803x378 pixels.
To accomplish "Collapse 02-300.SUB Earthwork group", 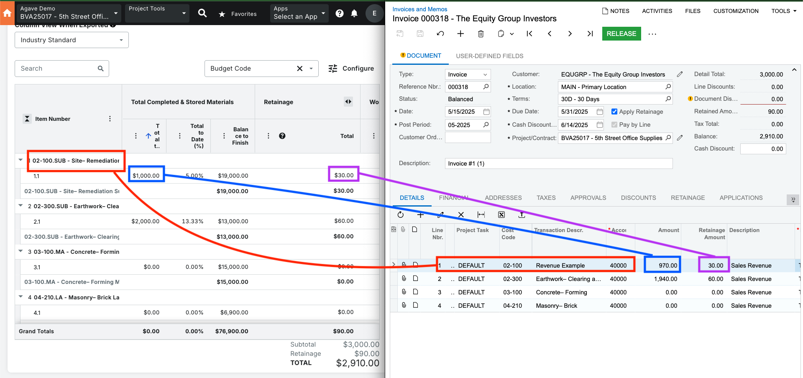I will (x=20, y=206).
